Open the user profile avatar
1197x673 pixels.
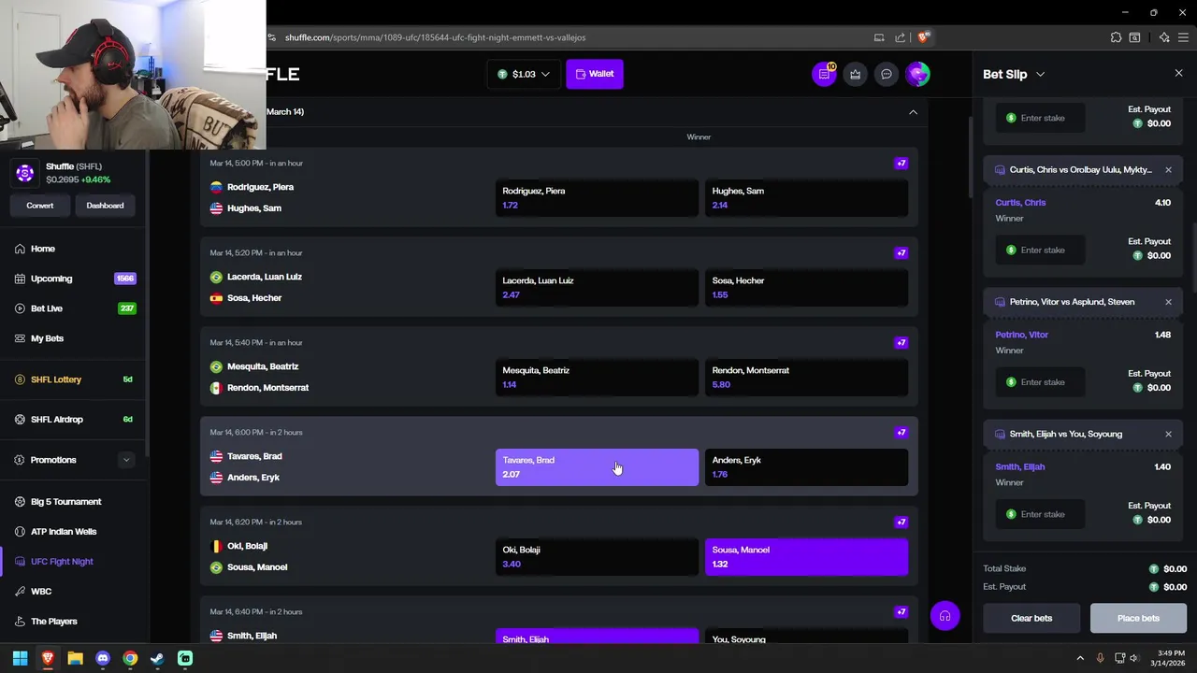tap(918, 74)
